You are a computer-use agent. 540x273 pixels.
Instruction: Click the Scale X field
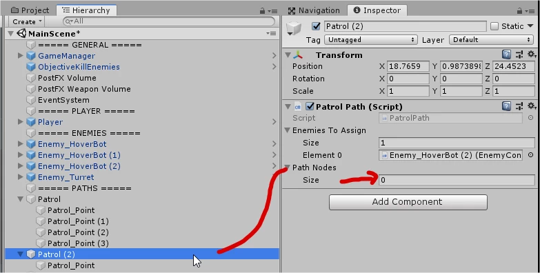[408, 91]
